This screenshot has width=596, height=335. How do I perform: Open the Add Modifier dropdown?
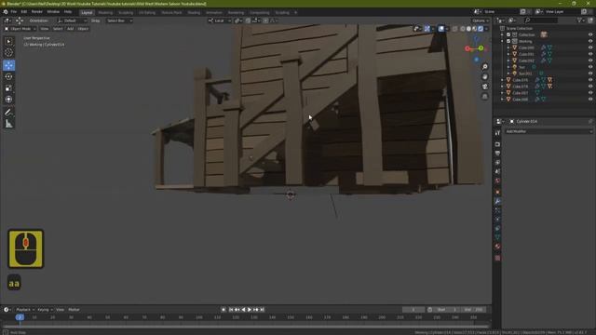coord(549,131)
